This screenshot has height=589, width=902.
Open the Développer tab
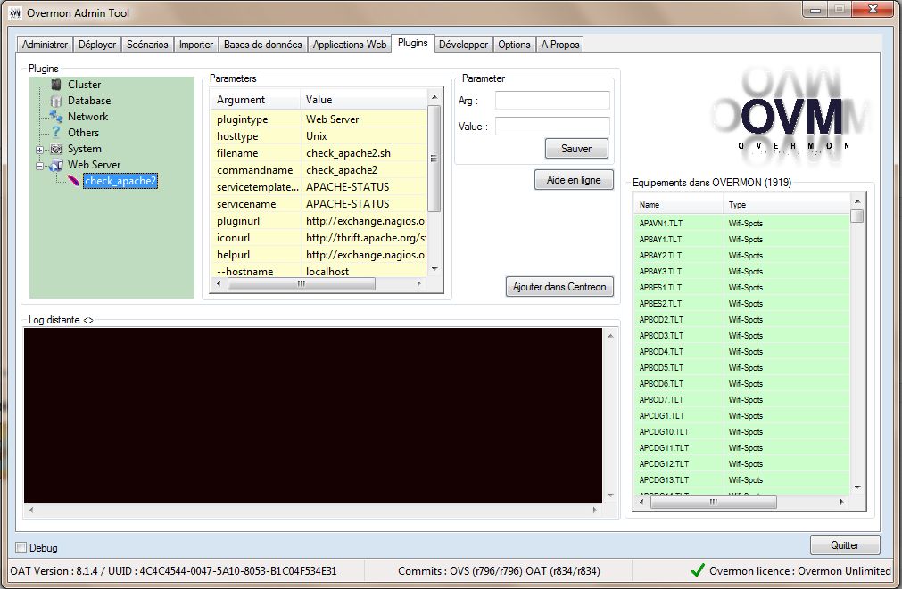(x=464, y=45)
